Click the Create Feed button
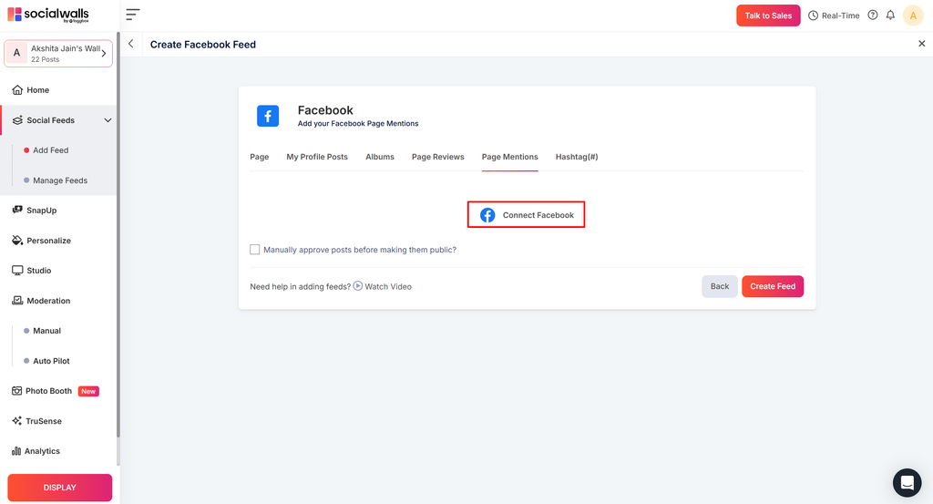Image resolution: width=933 pixels, height=504 pixels. tap(773, 286)
